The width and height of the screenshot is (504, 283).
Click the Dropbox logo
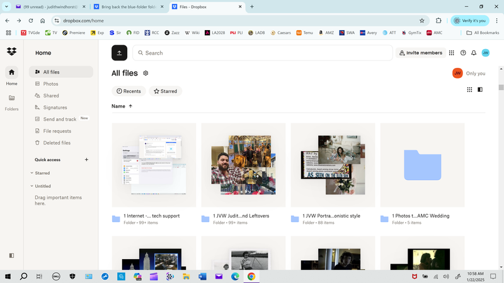coord(12,52)
